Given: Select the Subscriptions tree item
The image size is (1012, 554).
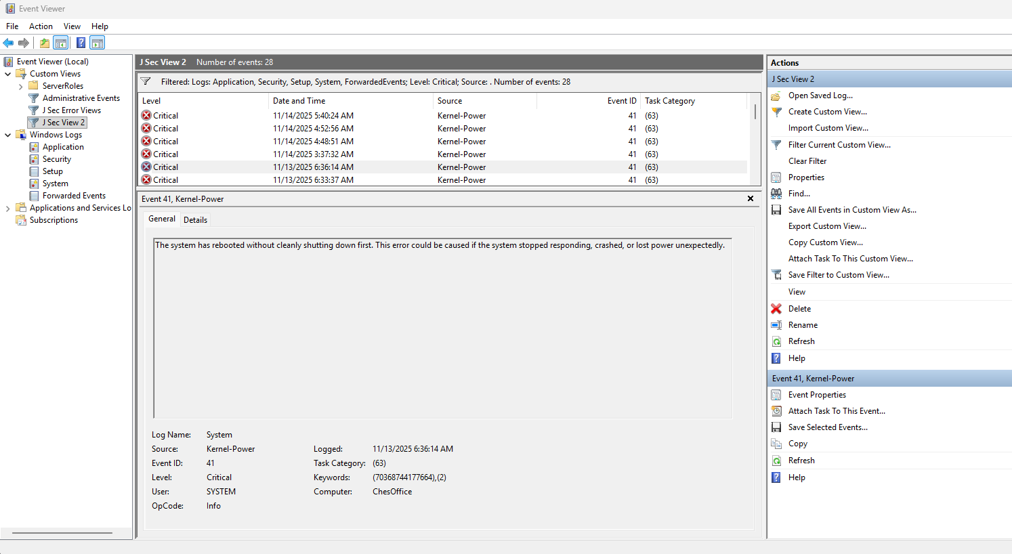Looking at the screenshot, I should (47, 220).
